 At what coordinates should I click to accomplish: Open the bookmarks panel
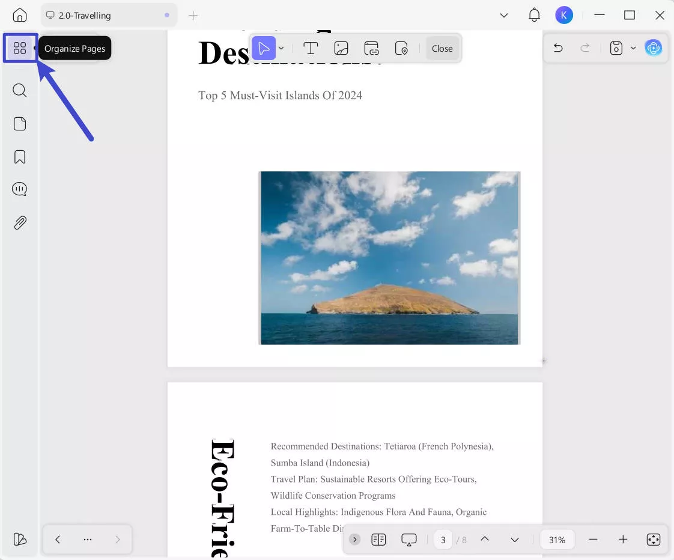pos(20,157)
